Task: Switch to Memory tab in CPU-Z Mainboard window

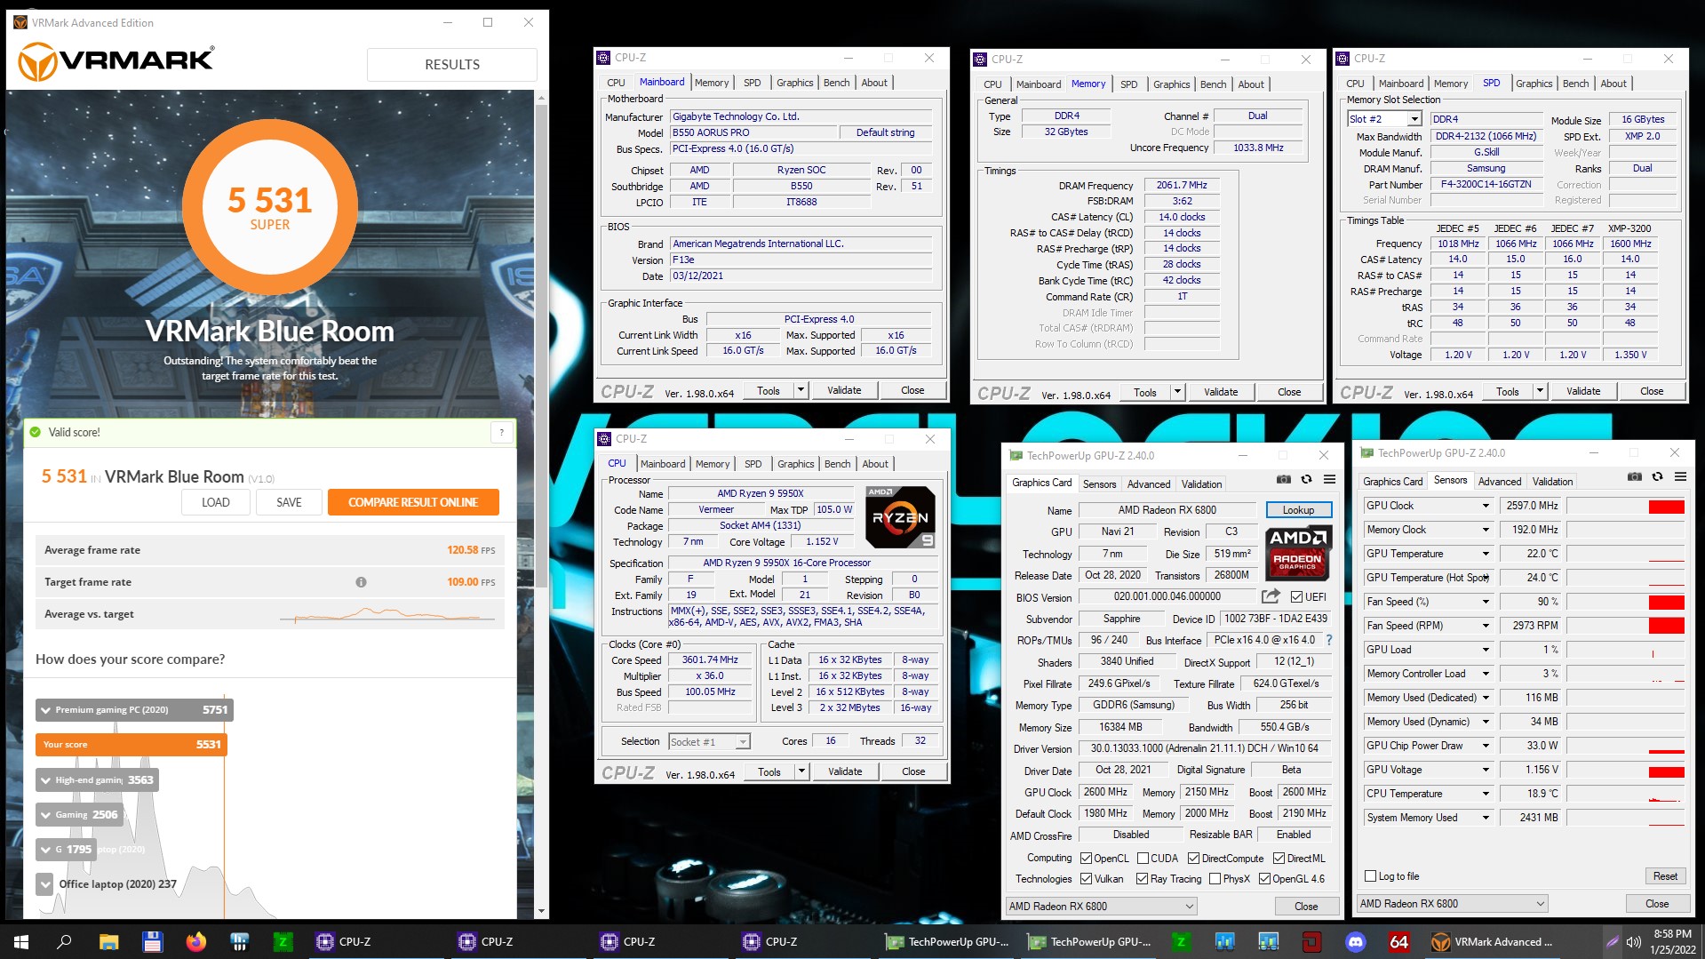Action: click(711, 83)
